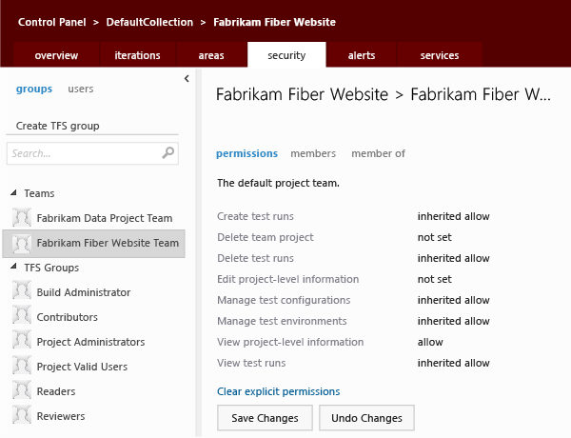Image resolution: width=571 pixels, height=438 pixels.
Task: Click the Delete team project label
Action: (266, 237)
